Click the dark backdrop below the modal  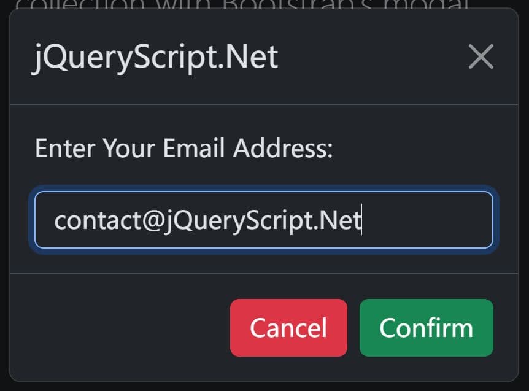(x=264, y=387)
